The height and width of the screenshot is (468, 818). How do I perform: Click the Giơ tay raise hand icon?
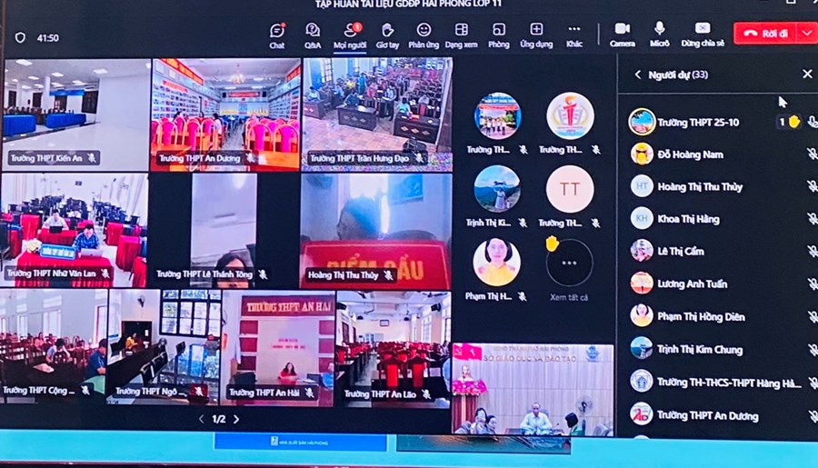tap(387, 30)
